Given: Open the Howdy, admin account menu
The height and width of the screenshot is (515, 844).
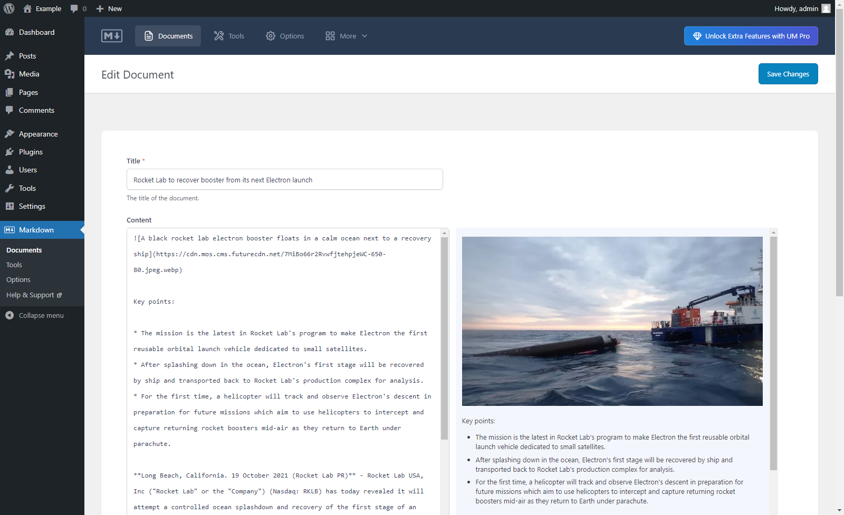Looking at the screenshot, I should tap(802, 8).
